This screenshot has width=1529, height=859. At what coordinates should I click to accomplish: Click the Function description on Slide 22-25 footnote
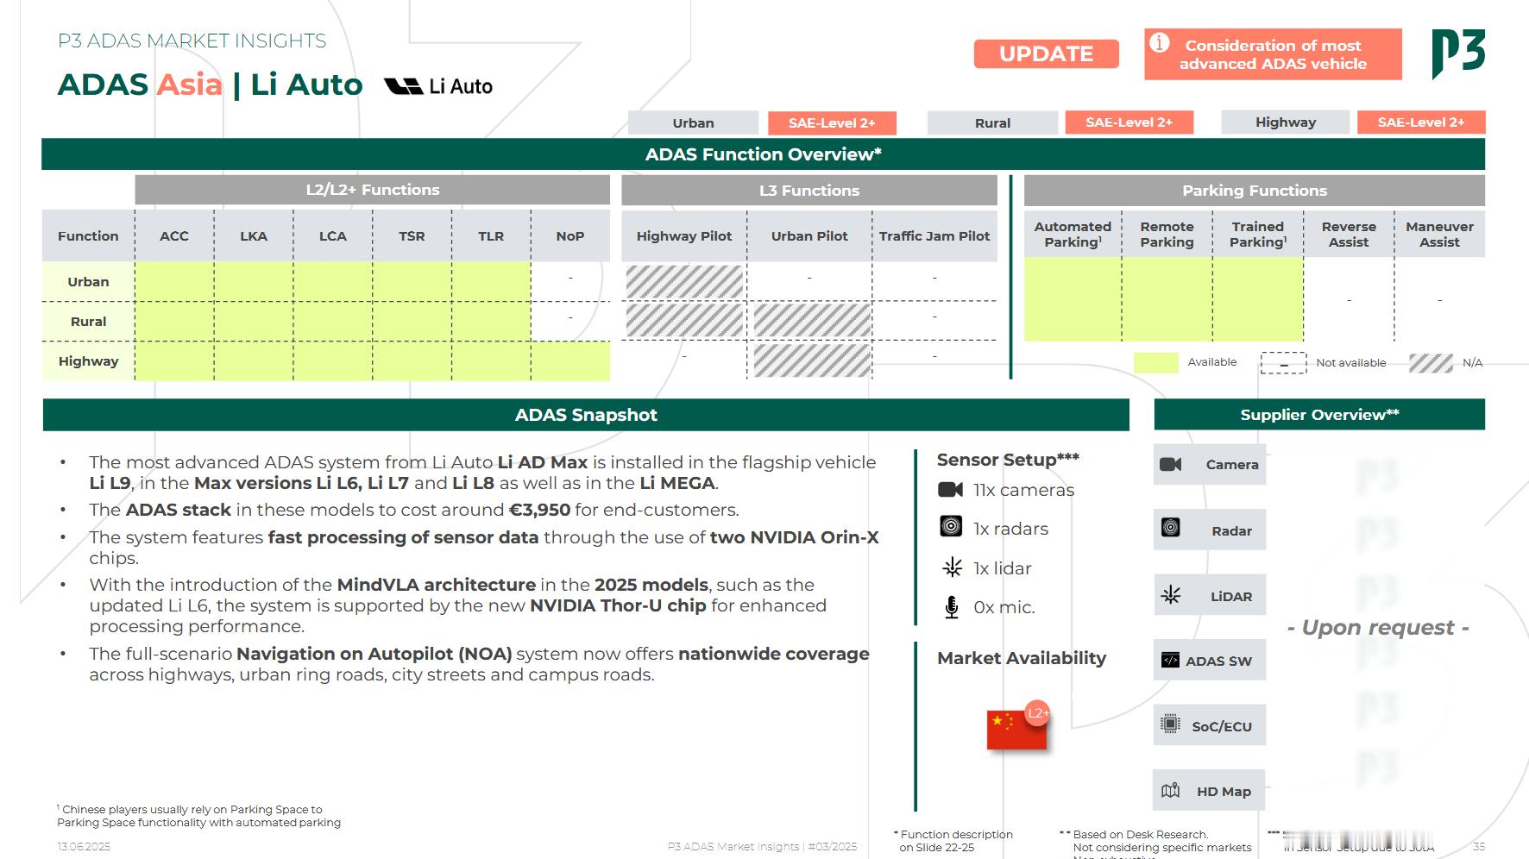tap(953, 841)
